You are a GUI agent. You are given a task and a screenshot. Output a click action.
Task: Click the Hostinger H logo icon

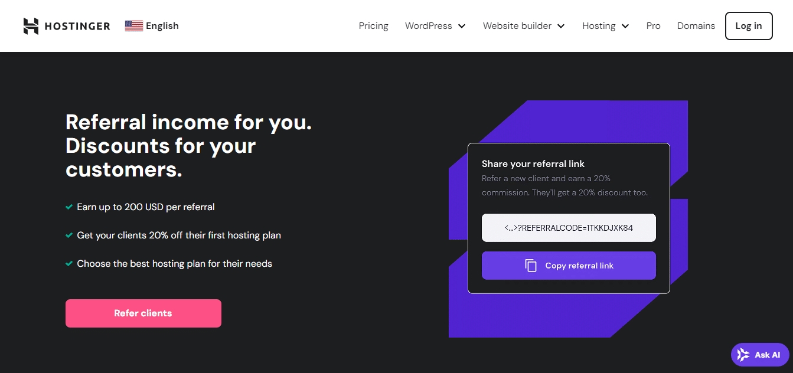(31, 26)
